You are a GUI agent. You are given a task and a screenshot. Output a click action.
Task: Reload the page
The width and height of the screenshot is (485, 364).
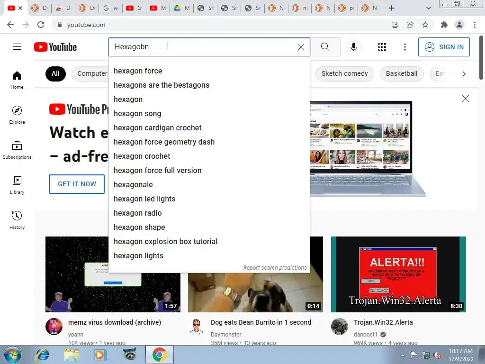(x=41, y=25)
